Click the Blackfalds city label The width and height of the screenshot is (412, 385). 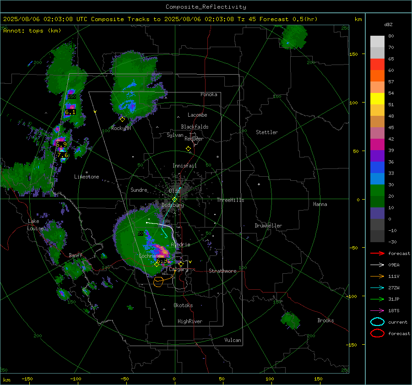coord(195,127)
